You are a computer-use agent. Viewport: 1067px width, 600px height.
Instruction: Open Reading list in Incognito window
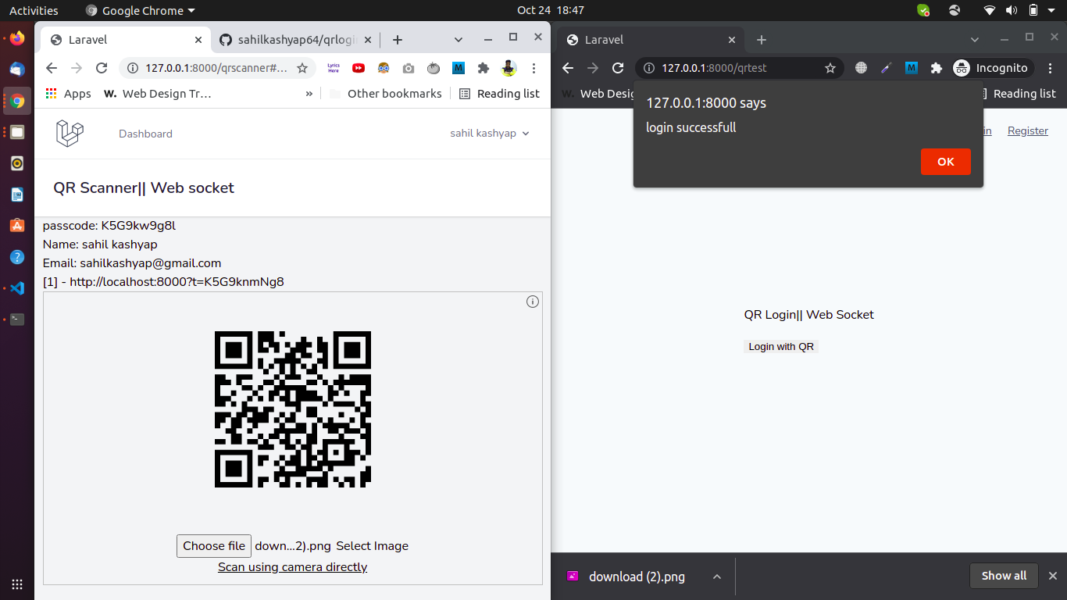[1019, 94]
